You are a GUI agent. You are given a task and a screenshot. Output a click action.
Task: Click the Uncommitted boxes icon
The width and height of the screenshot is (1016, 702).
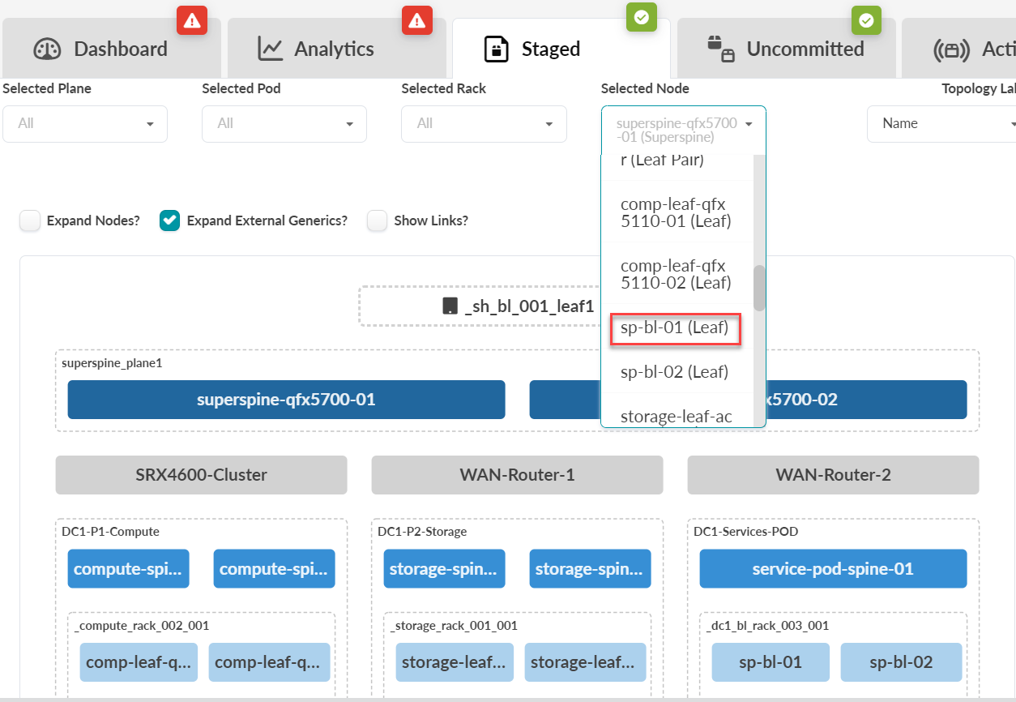721,49
